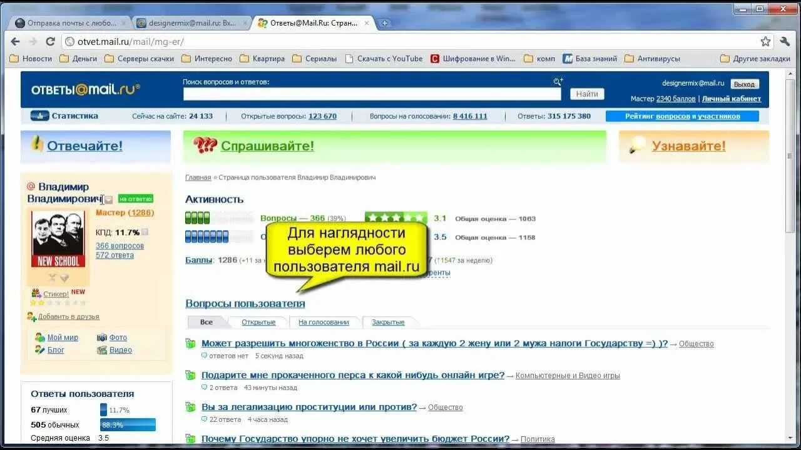Open Рейтинг вопросов и участников banner
This screenshot has height=450, width=801.
pyautogui.click(x=682, y=116)
